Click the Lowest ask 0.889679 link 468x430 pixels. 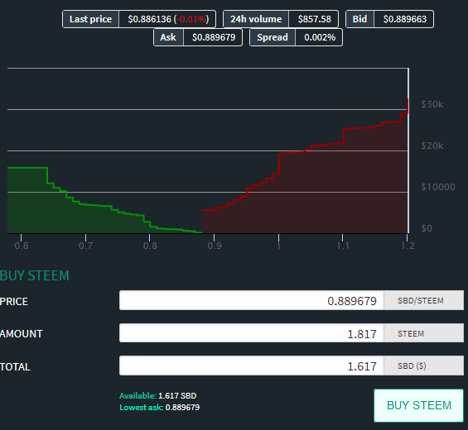159,408
